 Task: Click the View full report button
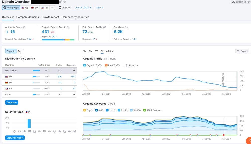[x=15, y=138]
